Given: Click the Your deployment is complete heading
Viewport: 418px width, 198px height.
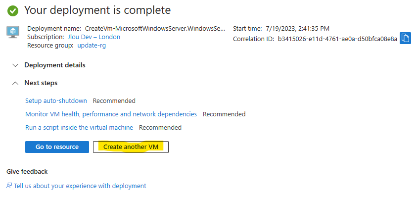Looking at the screenshot, I should [97, 10].
